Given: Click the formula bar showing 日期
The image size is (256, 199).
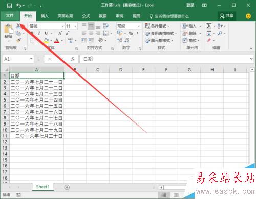Looking at the screenshot, I should (x=166, y=59).
